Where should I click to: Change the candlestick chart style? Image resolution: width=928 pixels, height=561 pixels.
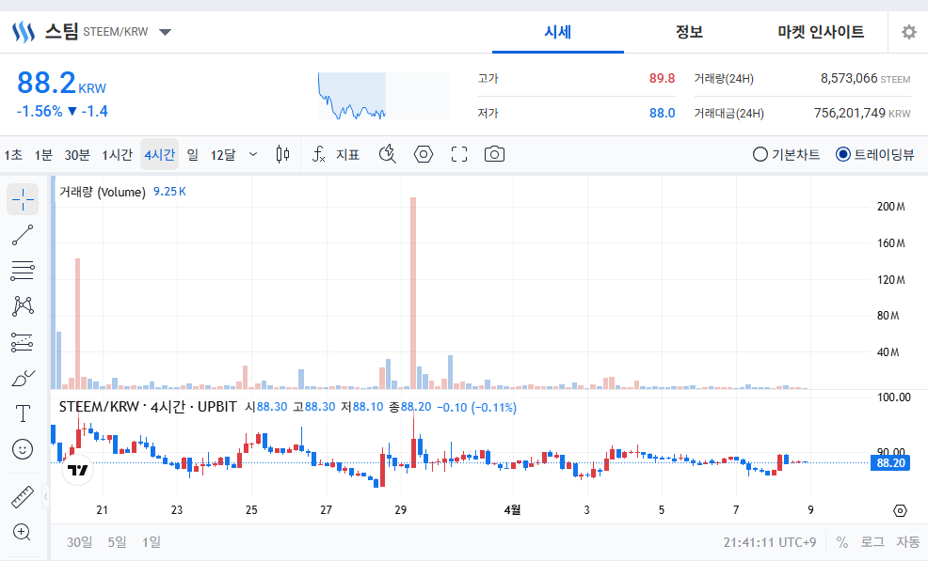point(283,154)
